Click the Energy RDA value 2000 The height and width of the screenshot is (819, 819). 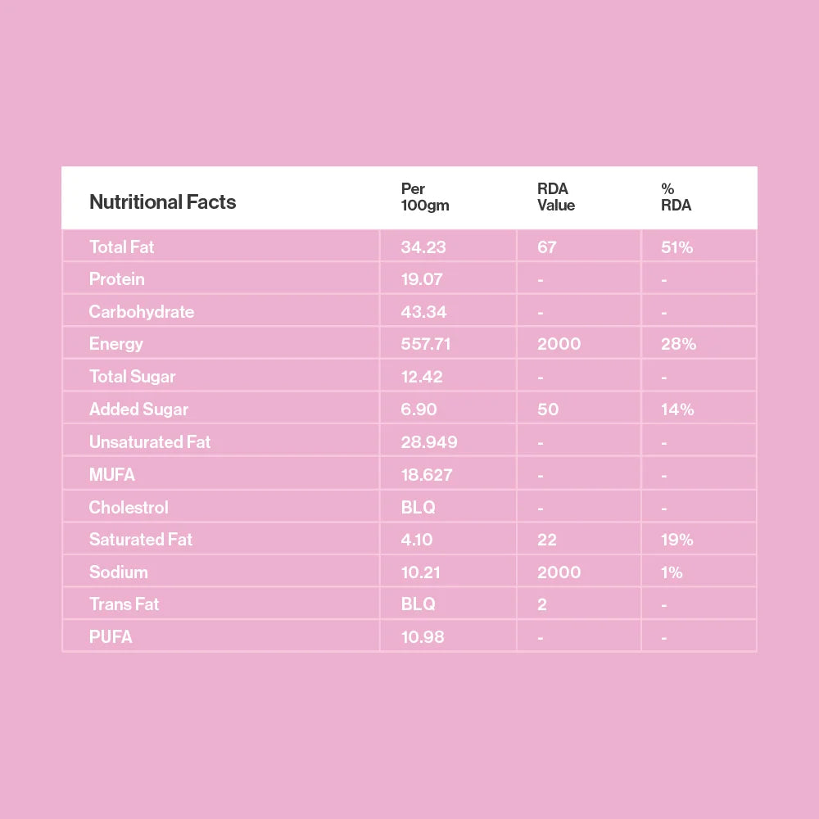coord(559,344)
